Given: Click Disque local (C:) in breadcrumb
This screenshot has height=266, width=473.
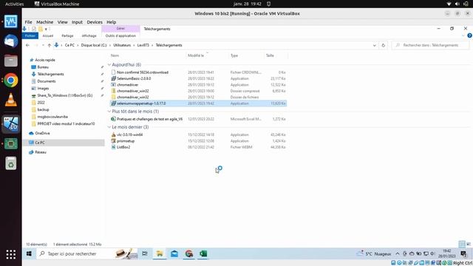Looking at the screenshot, I should [94, 45].
